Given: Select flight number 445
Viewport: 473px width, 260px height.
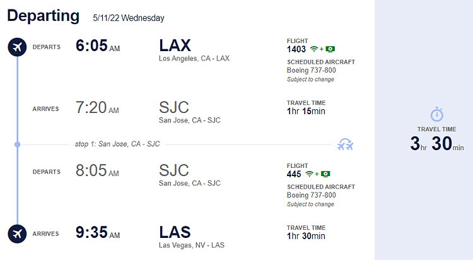Looking at the screenshot, I should point(294,174).
